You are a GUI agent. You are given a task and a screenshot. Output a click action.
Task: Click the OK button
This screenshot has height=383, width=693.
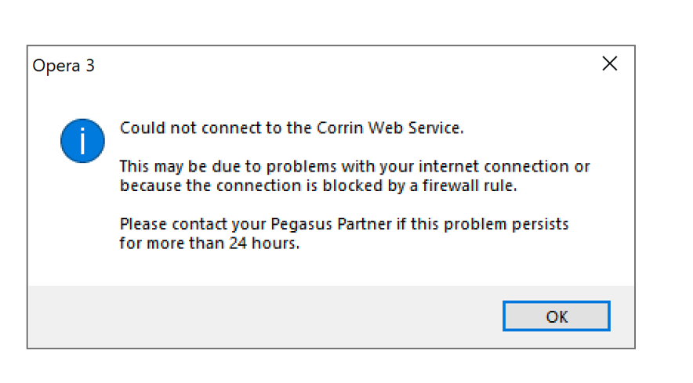click(x=557, y=316)
